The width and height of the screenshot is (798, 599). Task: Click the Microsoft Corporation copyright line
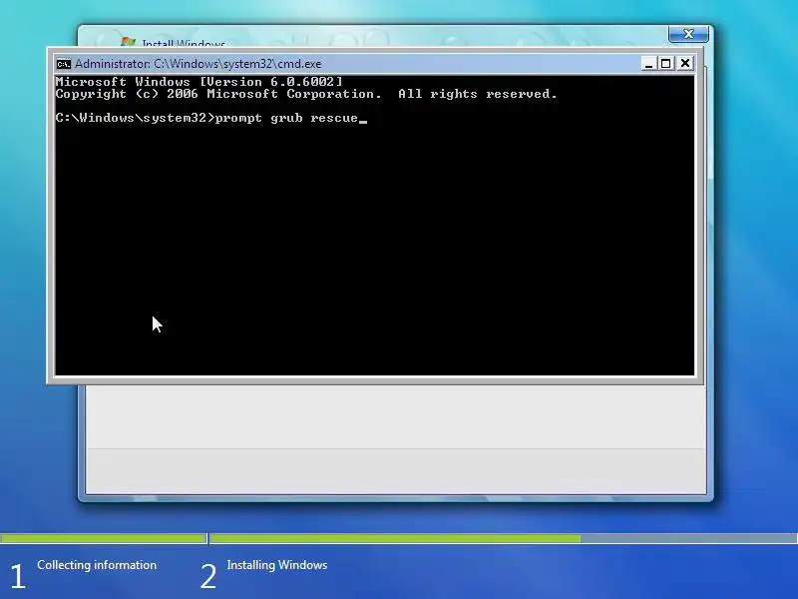[306, 94]
